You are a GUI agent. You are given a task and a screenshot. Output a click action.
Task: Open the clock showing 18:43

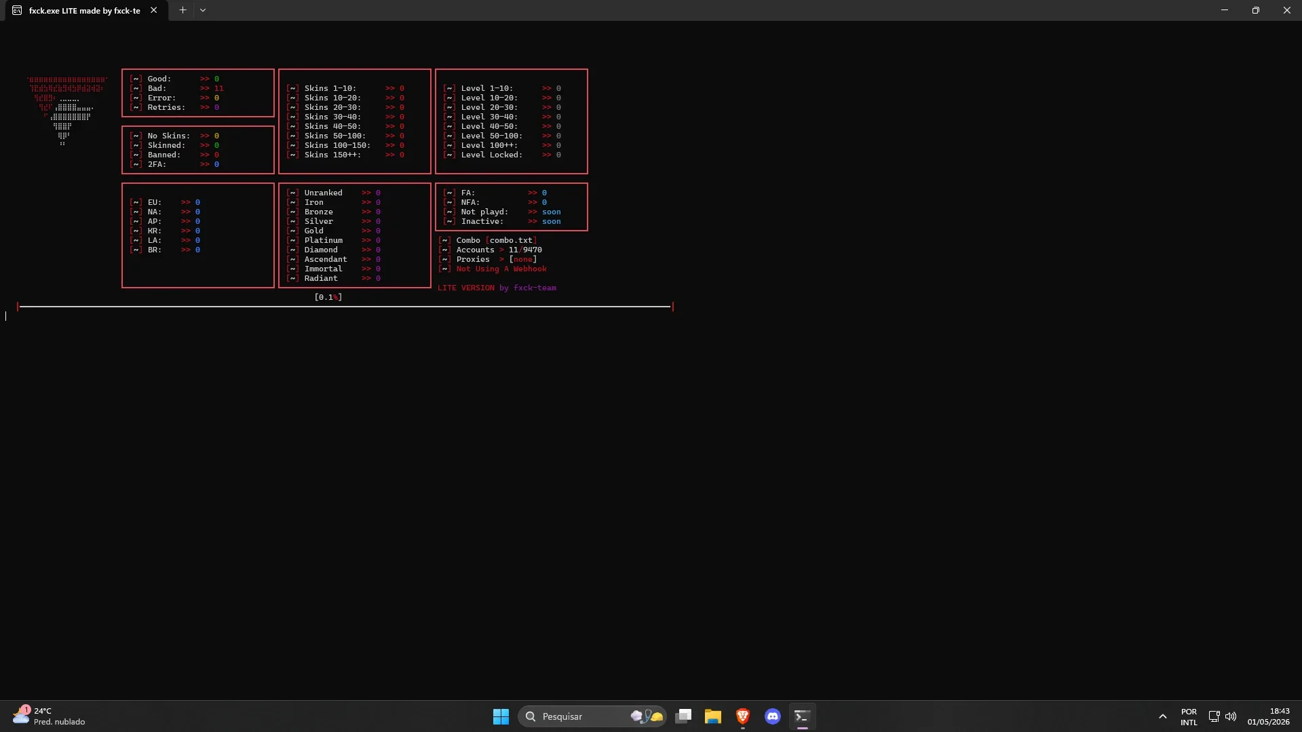tap(1268, 716)
